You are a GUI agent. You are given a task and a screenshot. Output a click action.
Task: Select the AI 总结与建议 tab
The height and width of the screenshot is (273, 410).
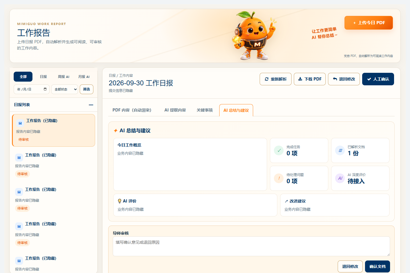[236, 110]
